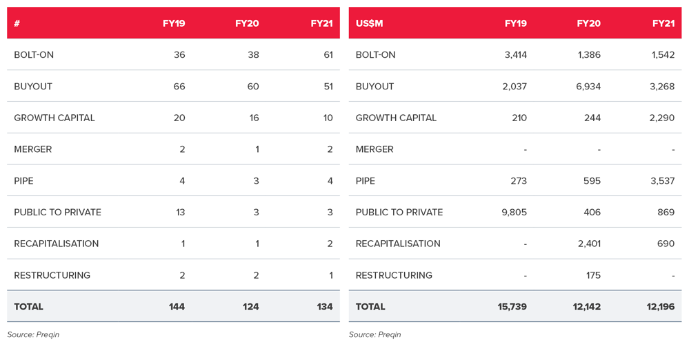
Task: Click RECAPITALISATION label in the # table
Action: tap(57, 244)
